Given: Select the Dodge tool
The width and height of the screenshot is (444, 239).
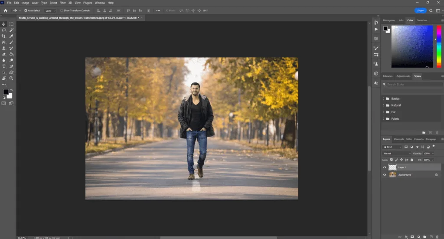Looking at the screenshot, I should click(11, 60).
